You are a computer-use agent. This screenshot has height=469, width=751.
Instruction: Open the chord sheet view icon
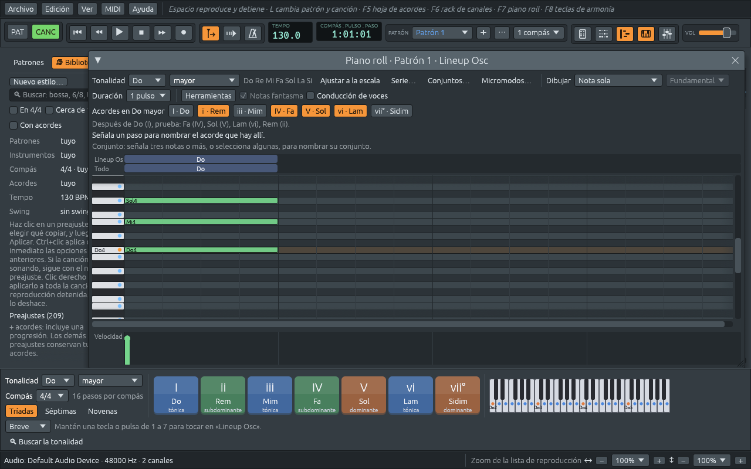point(582,34)
